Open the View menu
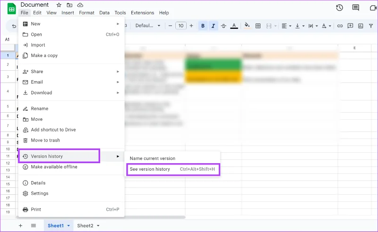378x232 pixels. (52, 13)
